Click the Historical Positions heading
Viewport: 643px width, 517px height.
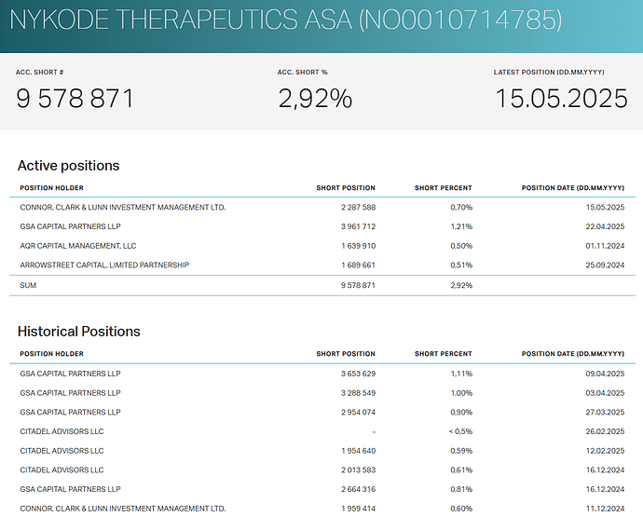pyautogui.click(x=78, y=332)
